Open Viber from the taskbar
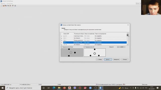 (x=75, y=88)
